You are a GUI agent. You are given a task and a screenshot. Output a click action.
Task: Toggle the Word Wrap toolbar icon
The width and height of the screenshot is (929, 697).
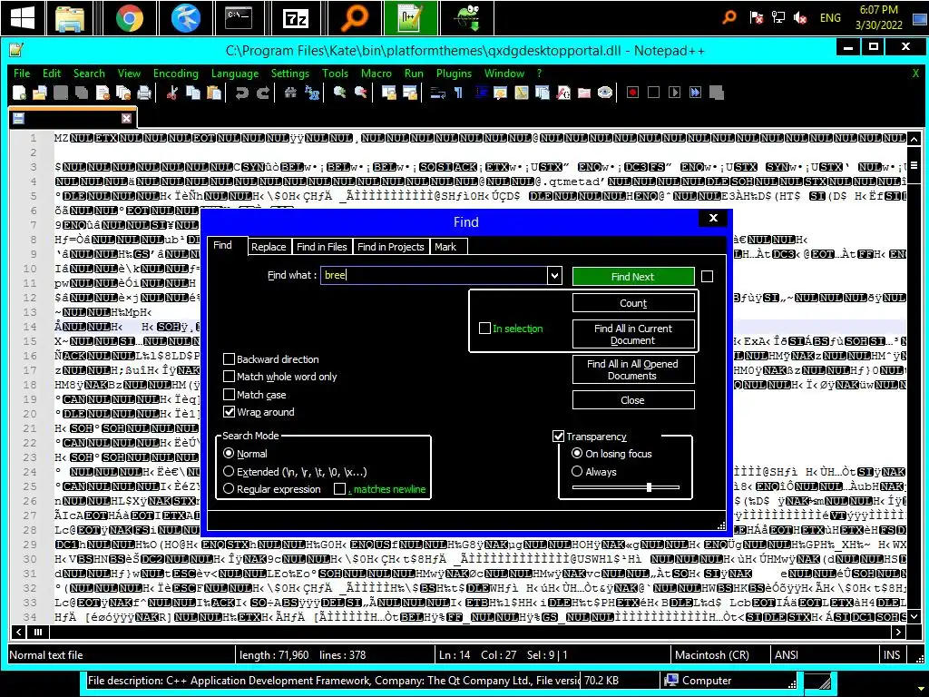(x=438, y=93)
